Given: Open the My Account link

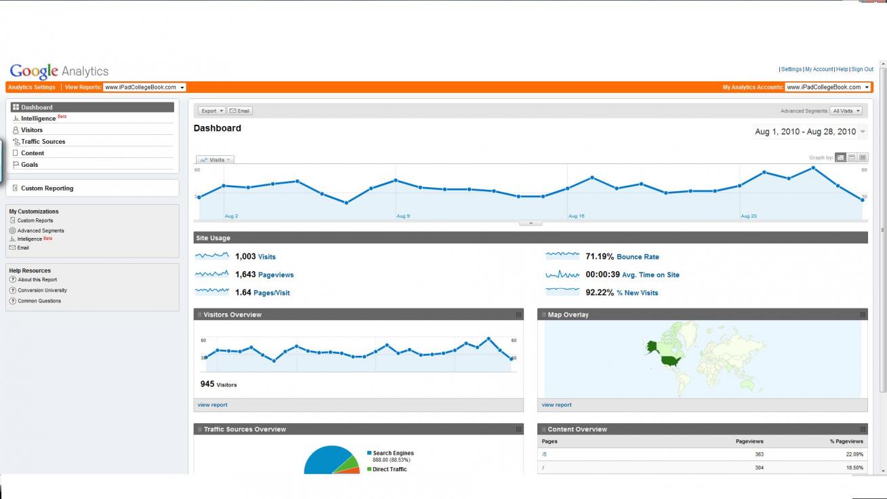Looking at the screenshot, I should 819,69.
